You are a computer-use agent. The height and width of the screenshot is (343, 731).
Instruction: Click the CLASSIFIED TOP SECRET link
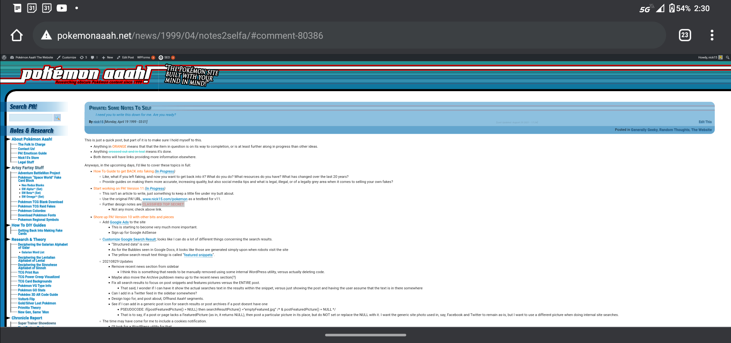coord(163,205)
